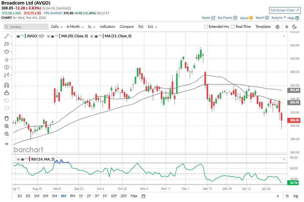Open the My Charts link

(227, 18)
